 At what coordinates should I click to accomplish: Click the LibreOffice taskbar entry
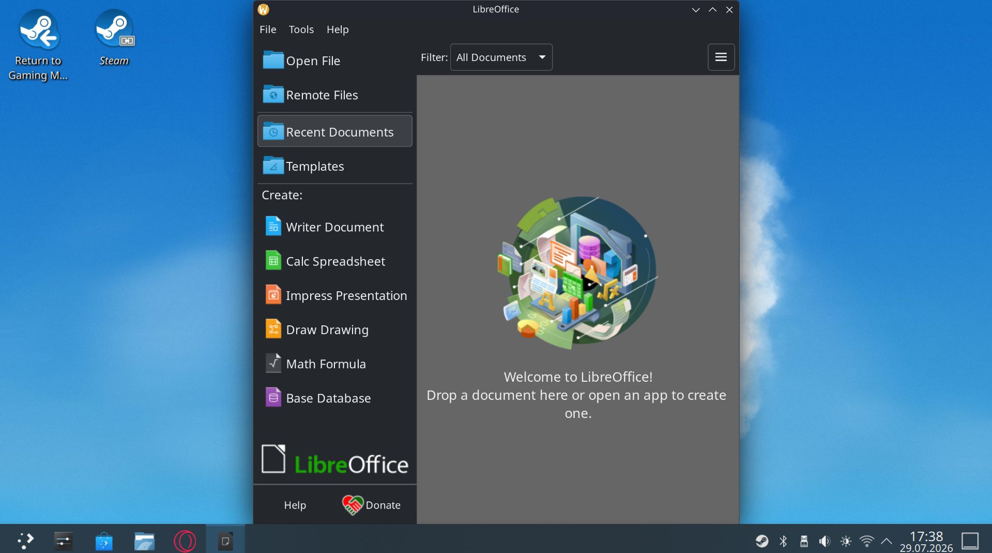point(225,540)
